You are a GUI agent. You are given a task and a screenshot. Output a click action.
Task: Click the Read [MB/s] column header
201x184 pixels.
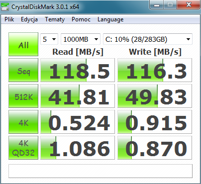[78, 52]
